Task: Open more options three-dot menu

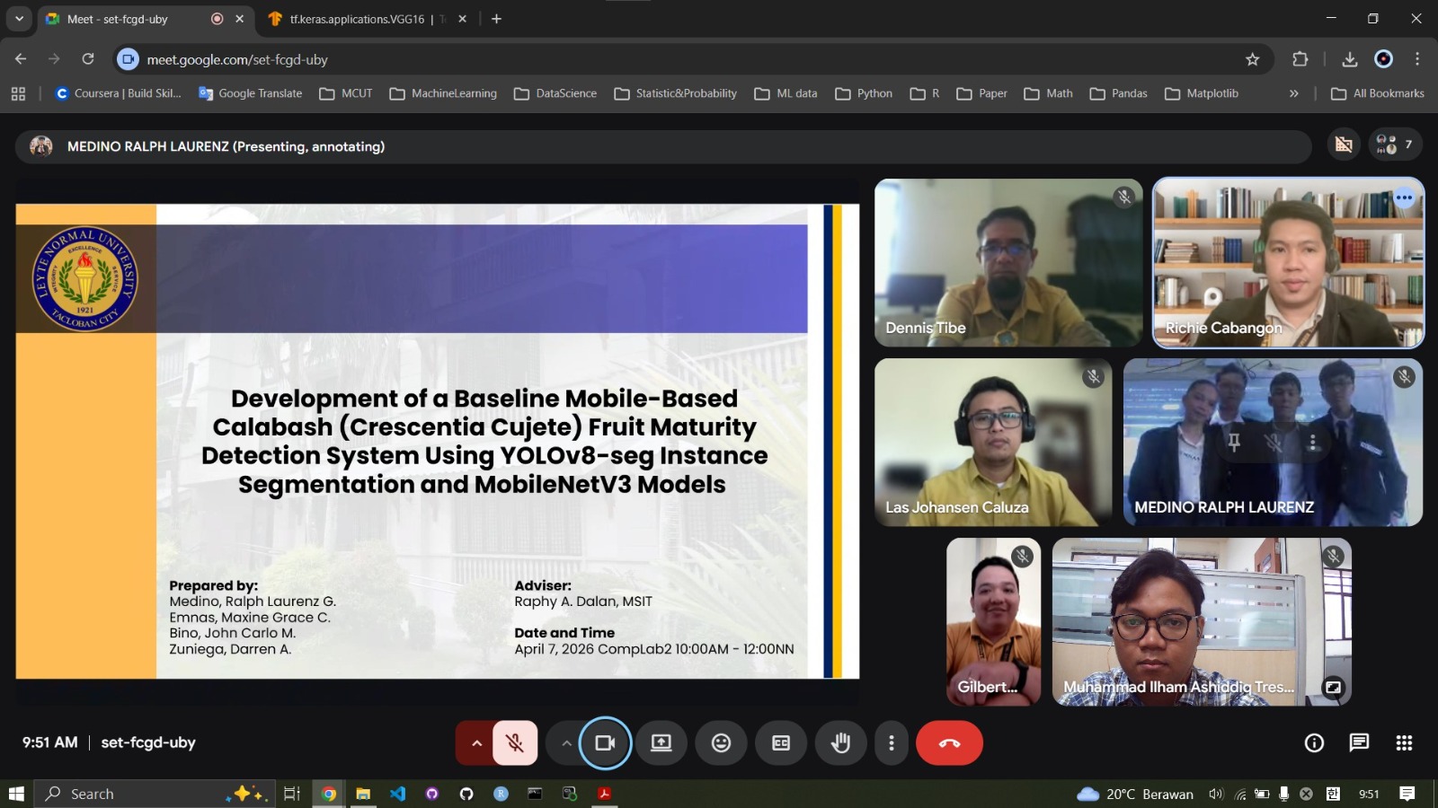Action: tap(891, 743)
